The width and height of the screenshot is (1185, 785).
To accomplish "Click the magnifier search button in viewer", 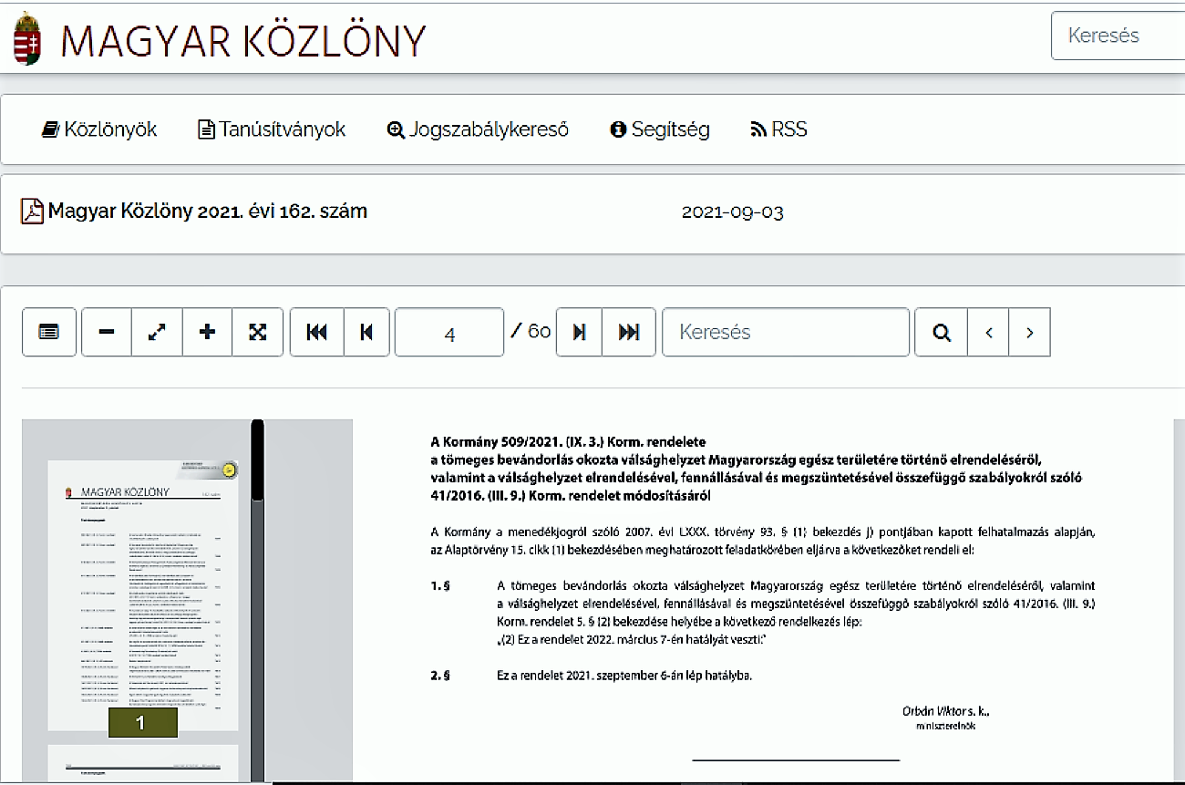I will [942, 332].
